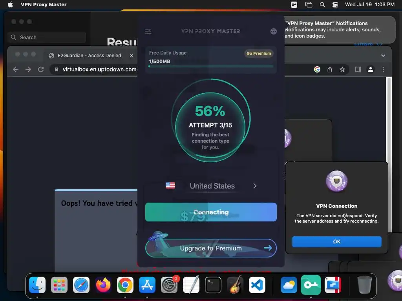Open System Settings from the Dock
402x301 pixels.
pos(169,285)
